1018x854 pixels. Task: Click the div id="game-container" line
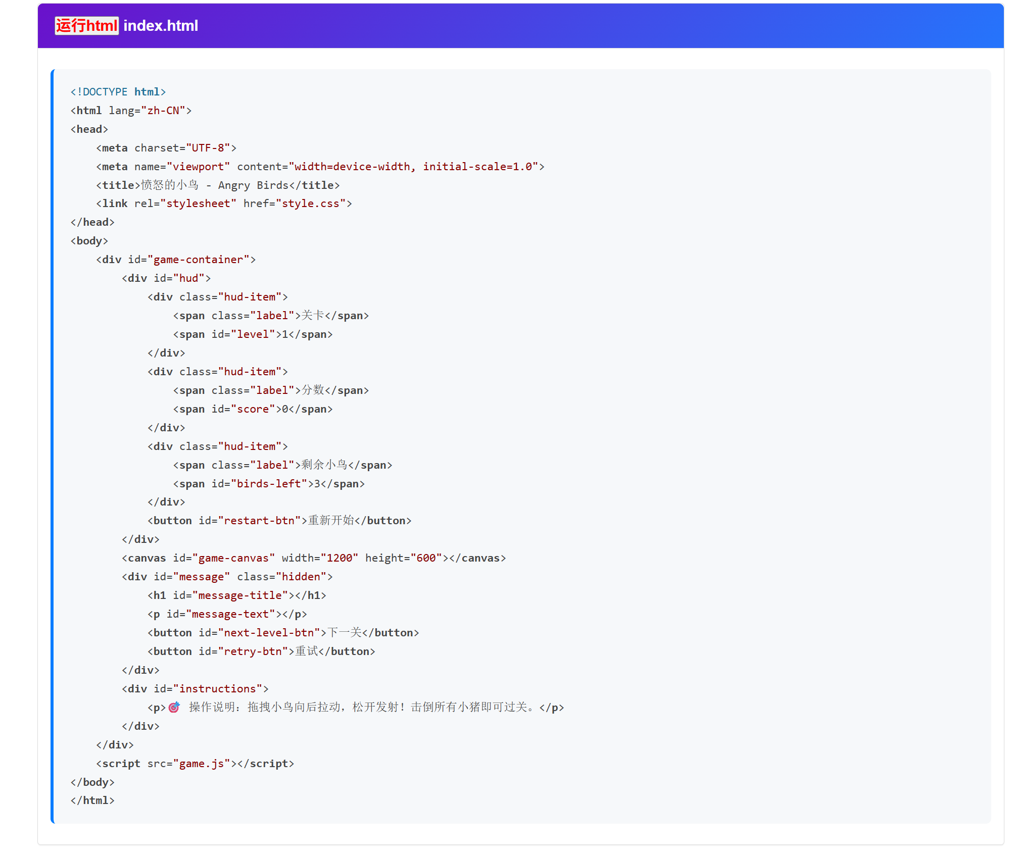tap(176, 260)
